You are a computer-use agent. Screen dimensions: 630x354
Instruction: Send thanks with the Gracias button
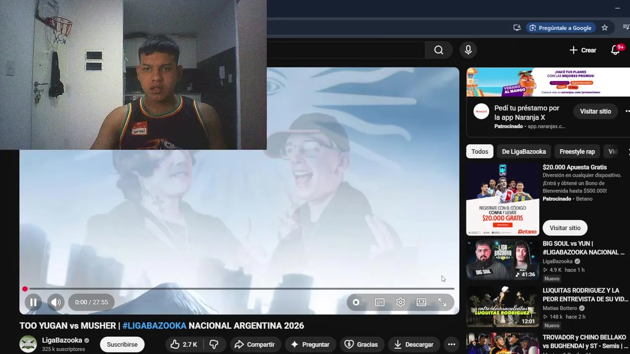(361, 345)
